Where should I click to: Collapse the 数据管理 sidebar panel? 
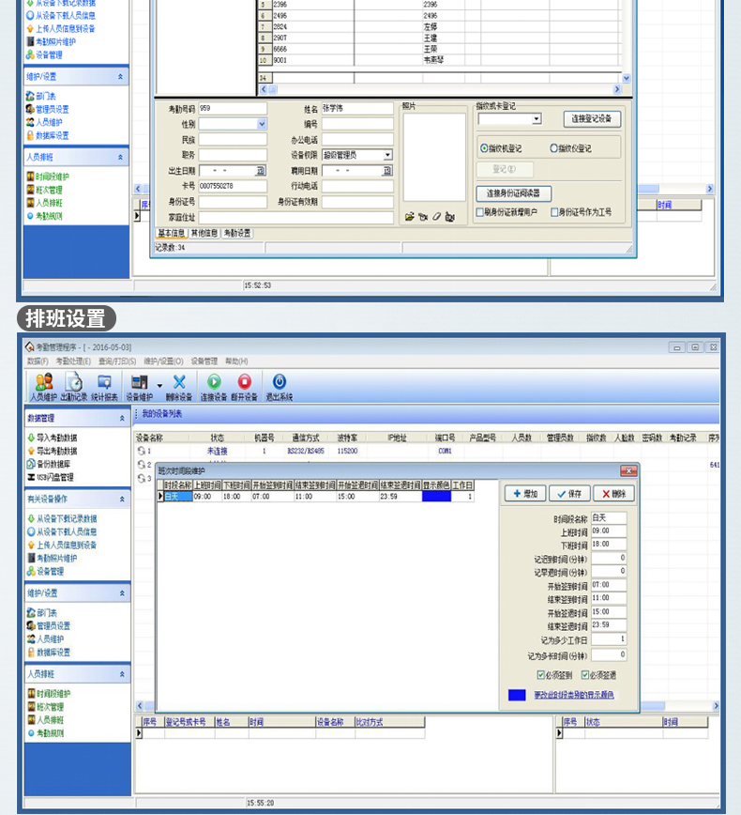click(122, 418)
